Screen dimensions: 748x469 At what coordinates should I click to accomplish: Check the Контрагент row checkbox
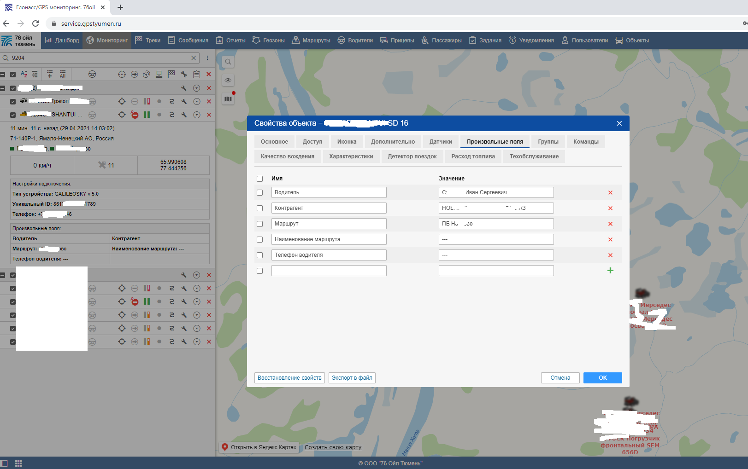pos(260,208)
